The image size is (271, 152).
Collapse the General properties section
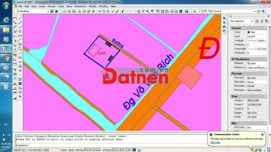[x=265, y=28]
